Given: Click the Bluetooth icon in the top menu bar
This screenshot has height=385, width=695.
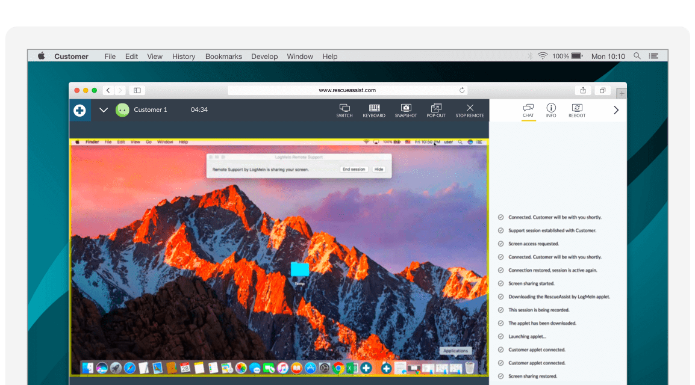Looking at the screenshot, I should 529,56.
